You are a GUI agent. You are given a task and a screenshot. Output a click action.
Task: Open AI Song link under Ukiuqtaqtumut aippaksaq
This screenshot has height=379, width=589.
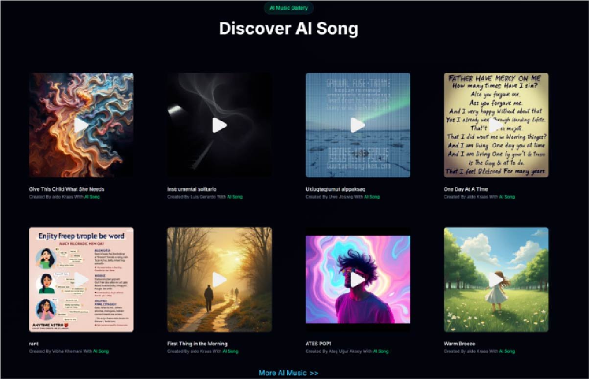click(372, 197)
